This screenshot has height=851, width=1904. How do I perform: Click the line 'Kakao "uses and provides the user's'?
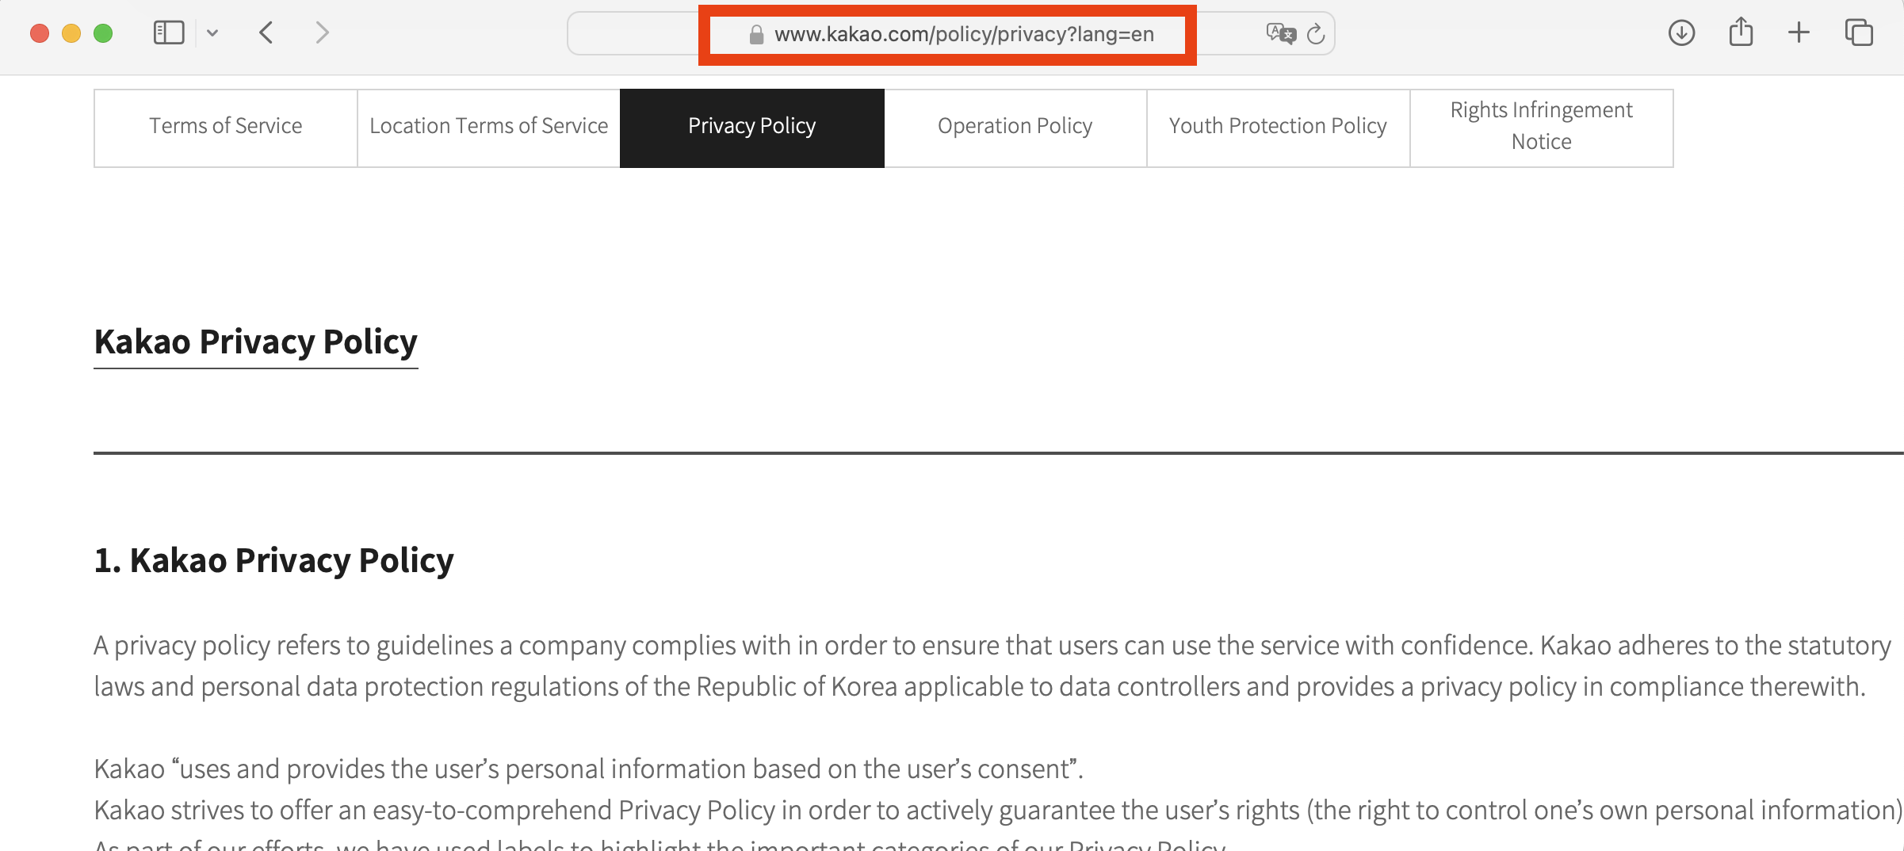tap(588, 769)
